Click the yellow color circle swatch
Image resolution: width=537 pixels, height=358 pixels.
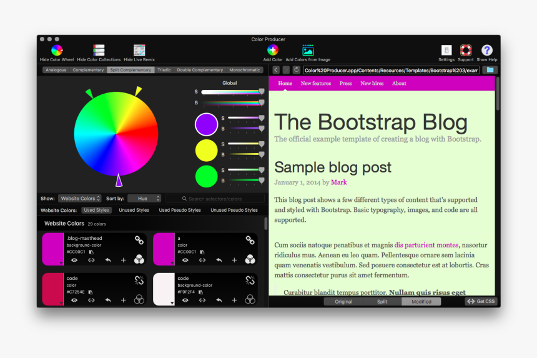click(206, 151)
